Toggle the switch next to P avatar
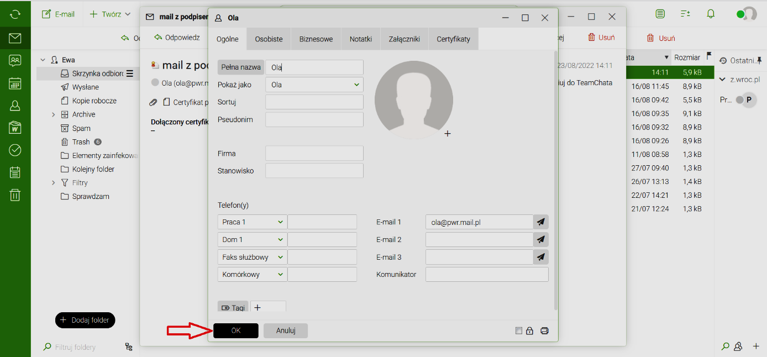This screenshot has height=357, width=767. pyautogui.click(x=740, y=100)
